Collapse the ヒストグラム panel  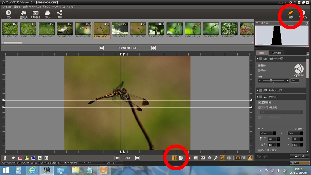[257, 23]
